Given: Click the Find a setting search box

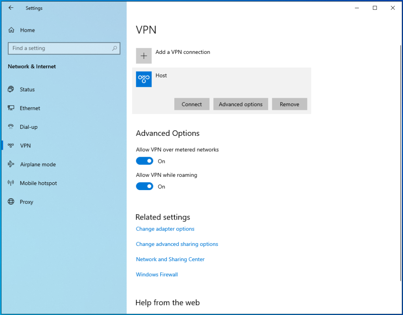Looking at the screenshot, I should [59, 48].
